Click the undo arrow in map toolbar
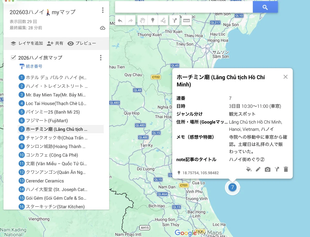 pos(120,20)
